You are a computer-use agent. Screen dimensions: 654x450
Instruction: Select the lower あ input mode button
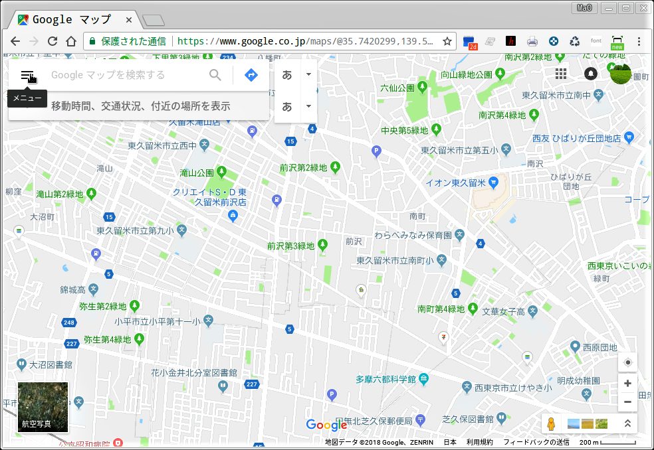287,107
